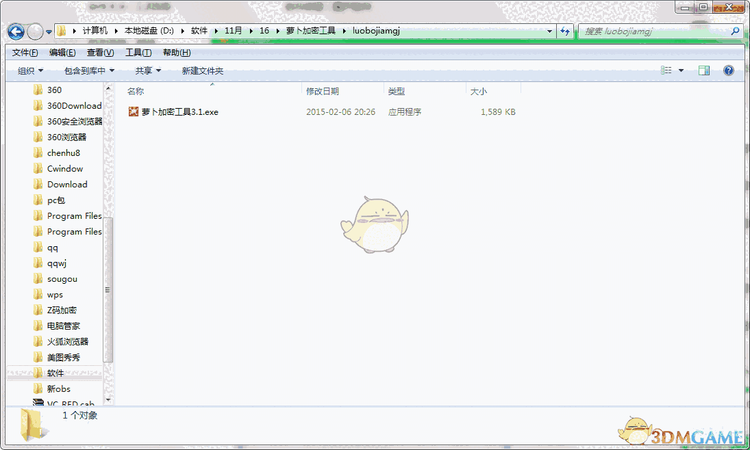Click the help question mark icon

pyautogui.click(x=728, y=70)
